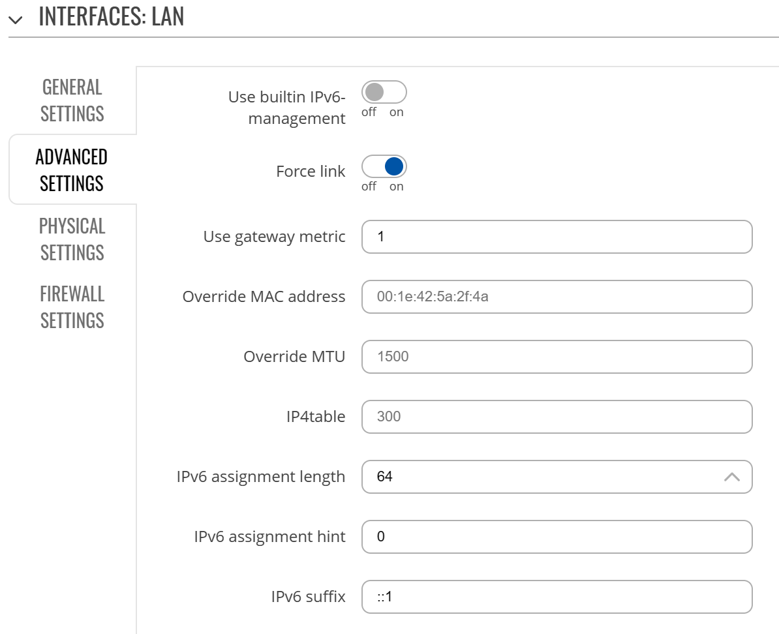
Task: Open the Physical Settings tab
Action: click(x=72, y=239)
